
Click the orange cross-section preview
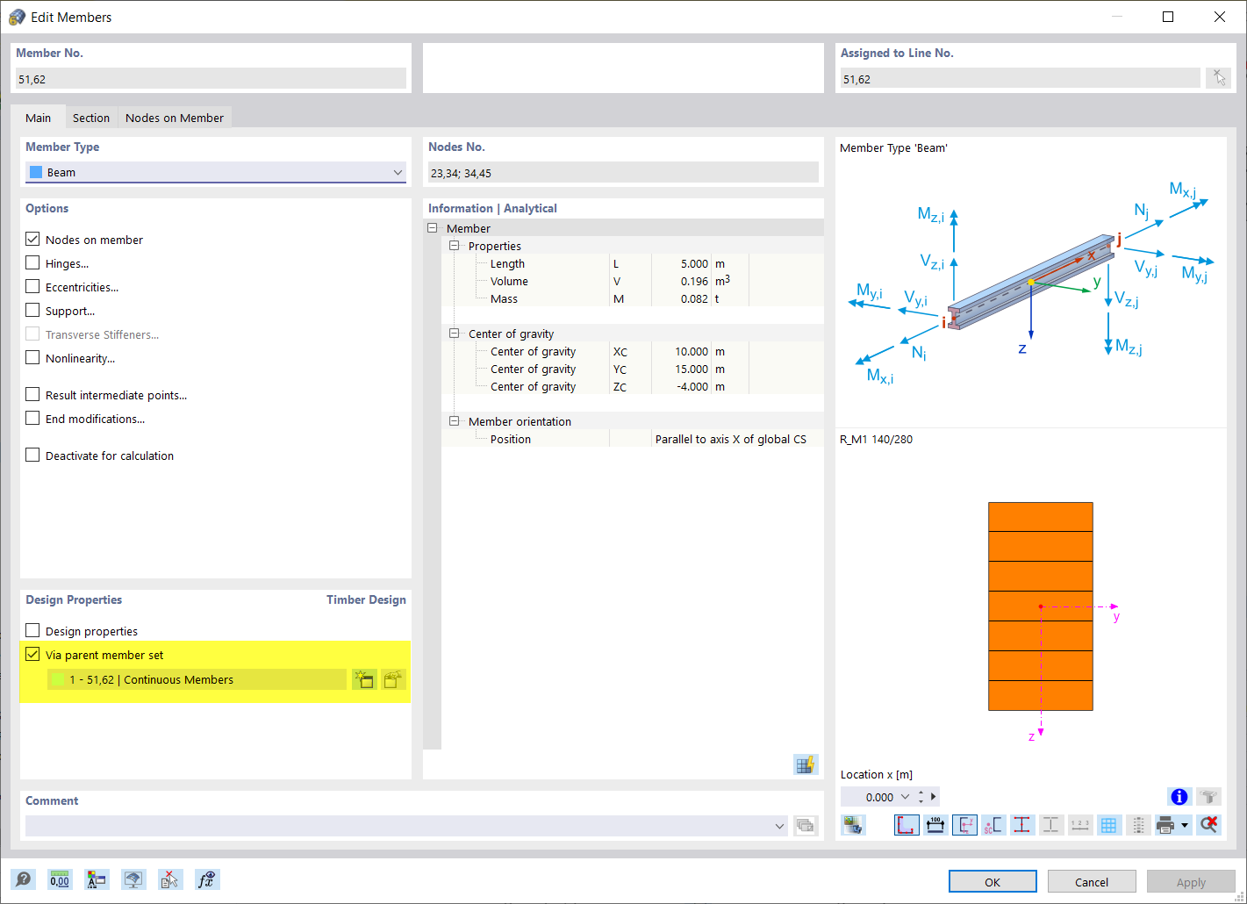(1041, 606)
